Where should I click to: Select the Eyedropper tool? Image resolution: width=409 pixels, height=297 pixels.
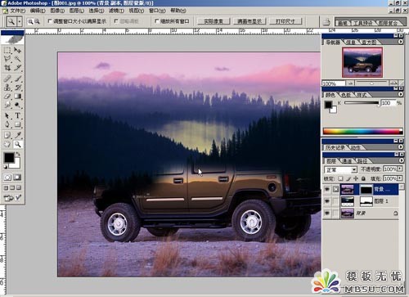pos(18,135)
